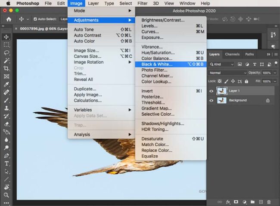Screen dimensions: 280x206
Task: Toggle lock position icon
Action: click(x=233, y=81)
